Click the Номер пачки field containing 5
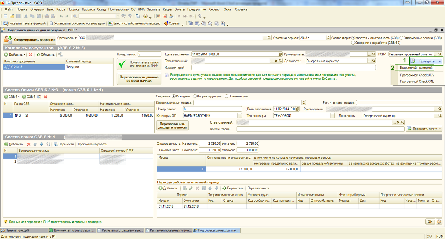This screenshot has height=239, width=445. 149,54
